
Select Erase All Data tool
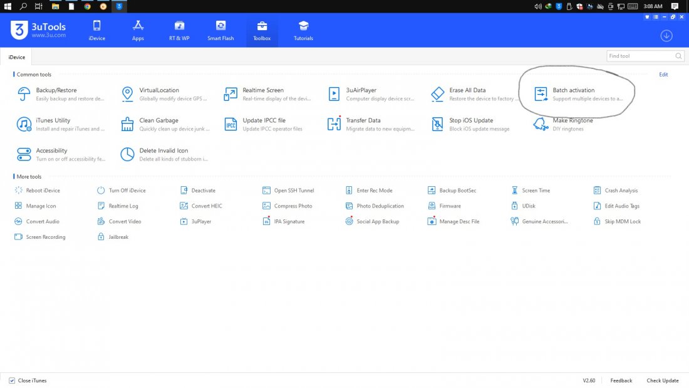point(474,94)
